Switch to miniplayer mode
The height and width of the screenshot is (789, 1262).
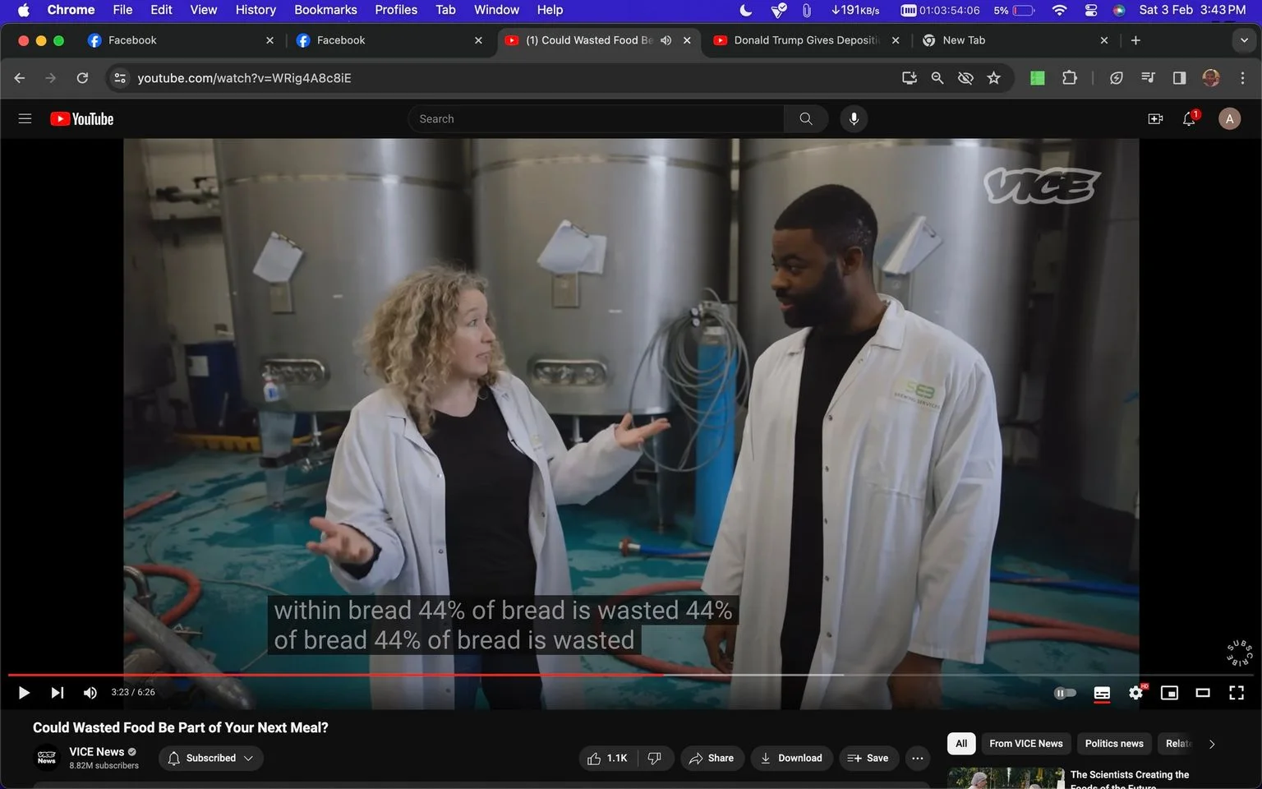coord(1169,693)
